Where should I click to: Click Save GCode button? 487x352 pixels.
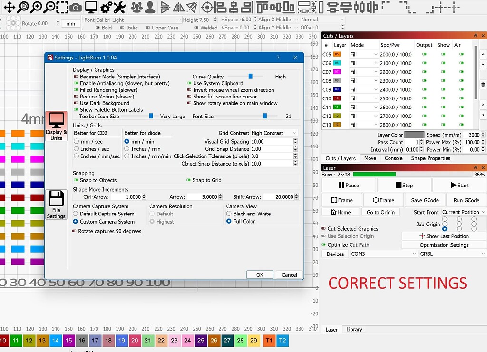point(425,200)
